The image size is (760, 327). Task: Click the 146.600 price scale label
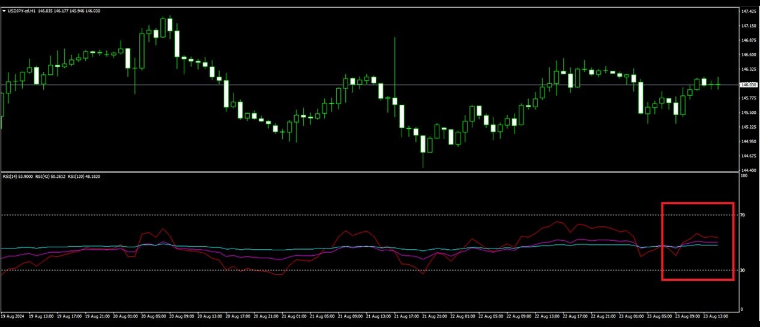point(748,54)
